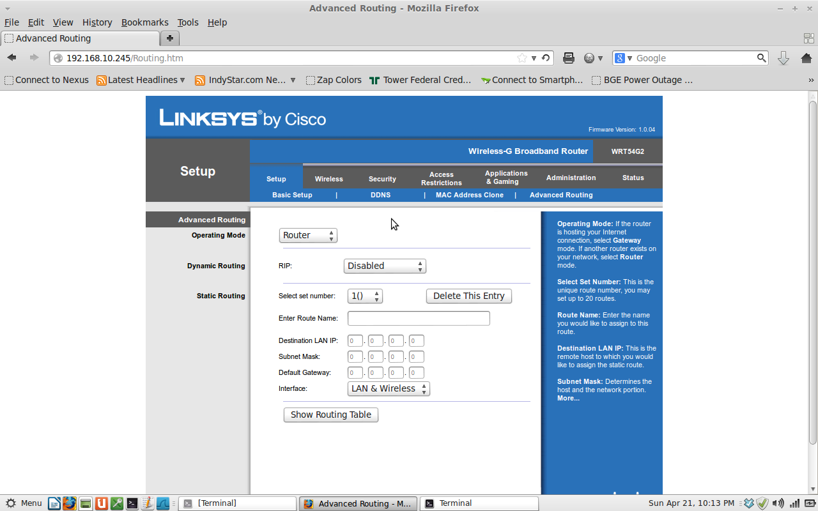Click the green shield checkmark tray icon
The height and width of the screenshot is (511, 818).
pos(762,503)
